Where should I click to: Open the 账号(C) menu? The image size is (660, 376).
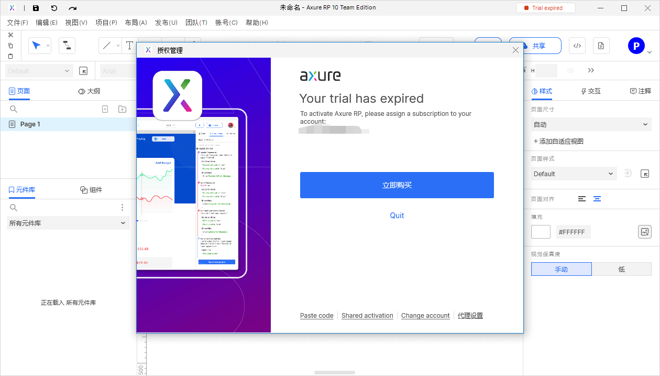pyautogui.click(x=226, y=23)
